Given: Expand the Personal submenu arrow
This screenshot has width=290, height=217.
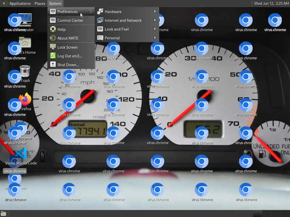Looking at the screenshot, I should pyautogui.click(x=155, y=38).
